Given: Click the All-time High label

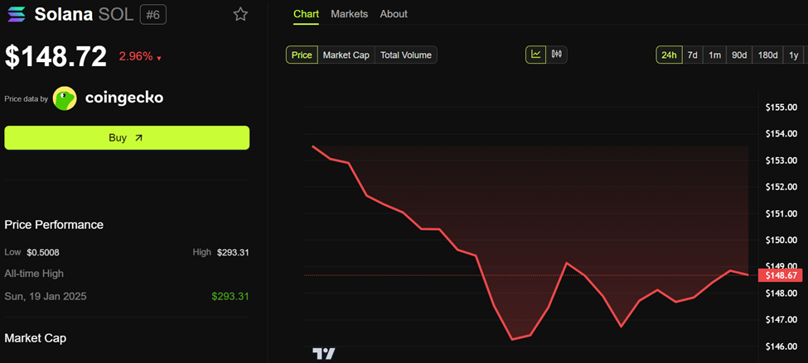Looking at the screenshot, I should pos(34,274).
